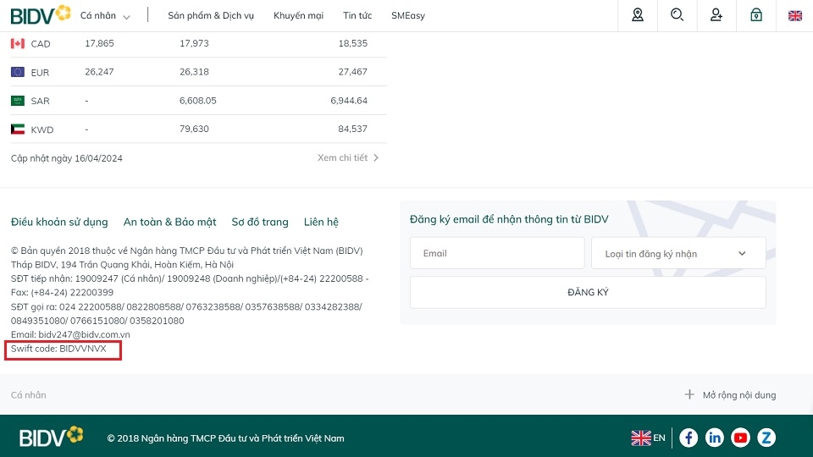813x457 pixels.
Task: Open BIDV YouTube channel icon
Action: (x=741, y=438)
